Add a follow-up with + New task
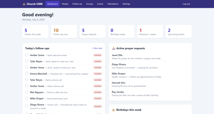Viewport: 214px width, 114px height. click(x=97, y=48)
